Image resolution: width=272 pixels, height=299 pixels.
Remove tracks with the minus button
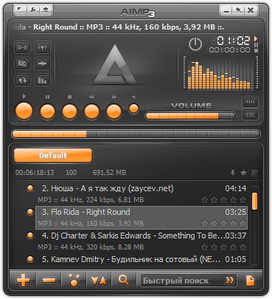49,280
